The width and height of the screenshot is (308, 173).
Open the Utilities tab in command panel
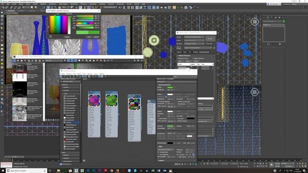(x=283, y=17)
